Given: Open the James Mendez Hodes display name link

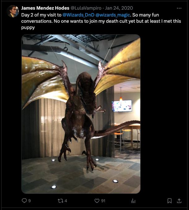Looking at the screenshot, I should [45, 8].
